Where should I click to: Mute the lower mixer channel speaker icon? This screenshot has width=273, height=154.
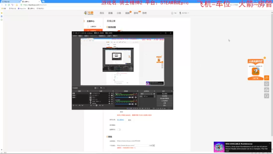(133, 104)
